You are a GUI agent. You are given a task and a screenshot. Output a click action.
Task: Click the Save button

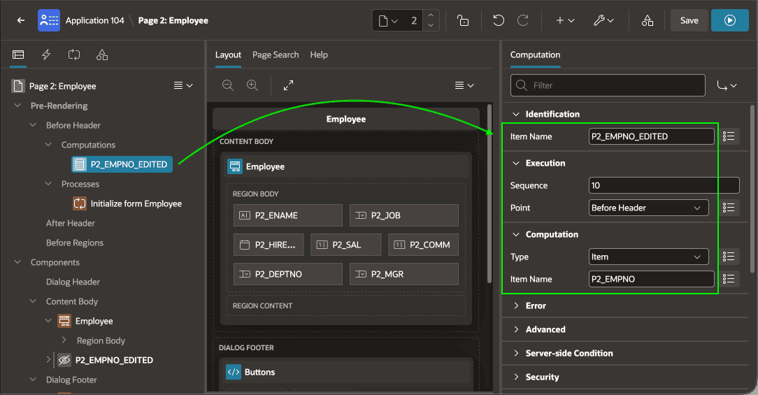click(x=689, y=20)
